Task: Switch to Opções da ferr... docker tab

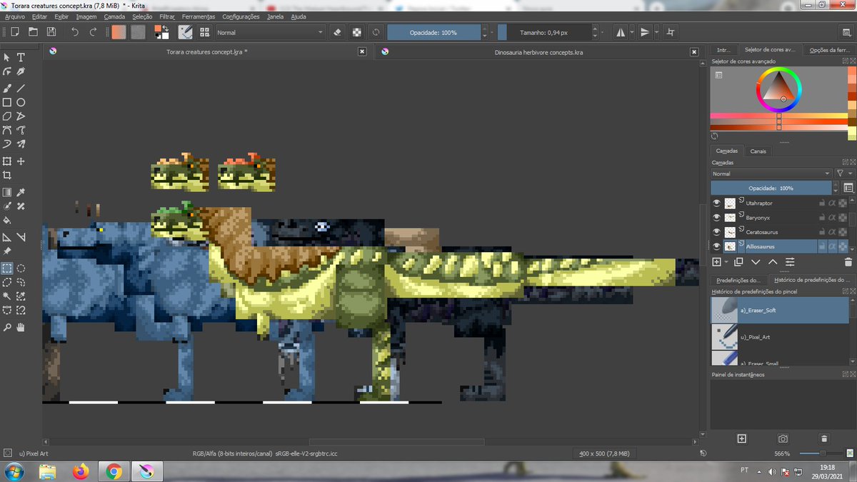Action: [828, 50]
